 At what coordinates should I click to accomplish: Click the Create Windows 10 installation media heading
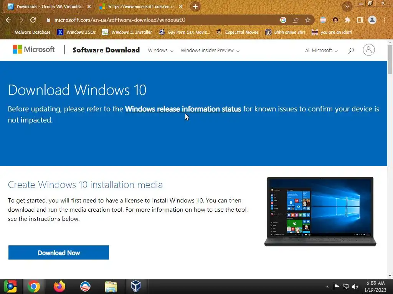pyautogui.click(x=85, y=185)
